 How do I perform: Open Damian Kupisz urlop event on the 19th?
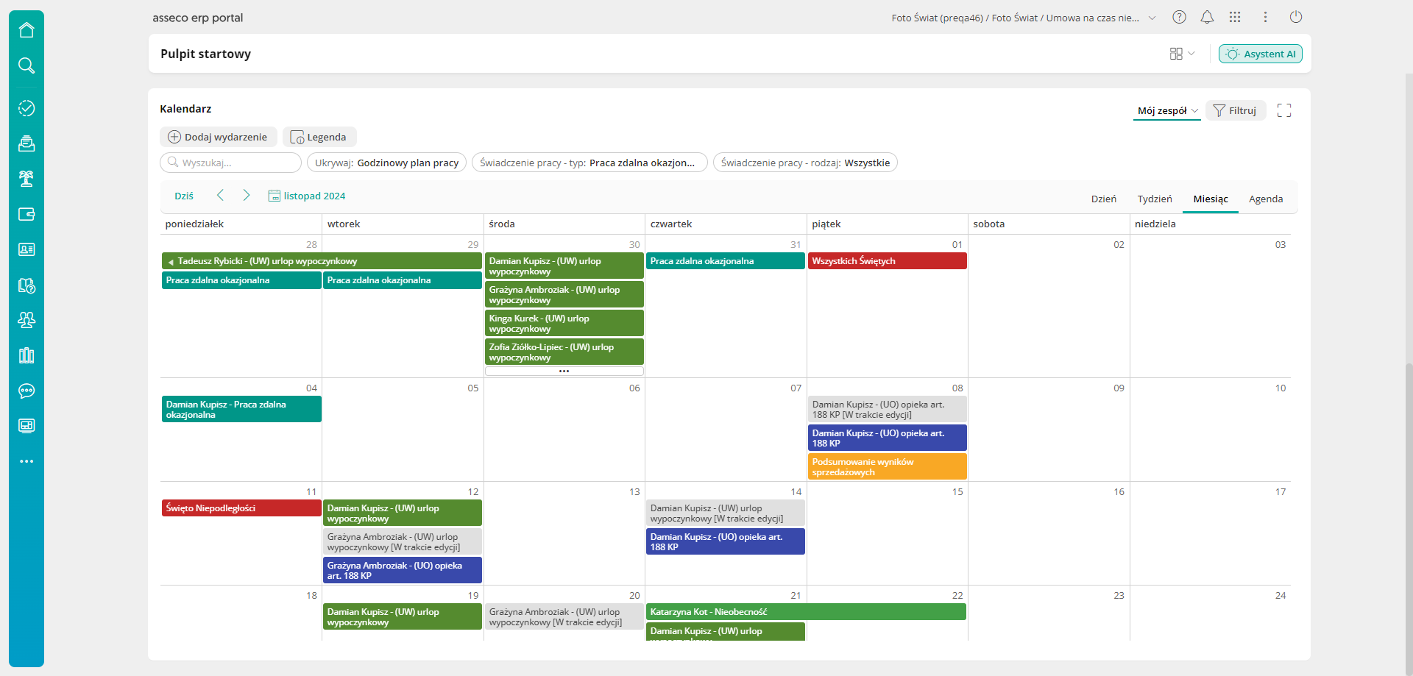[x=403, y=617]
